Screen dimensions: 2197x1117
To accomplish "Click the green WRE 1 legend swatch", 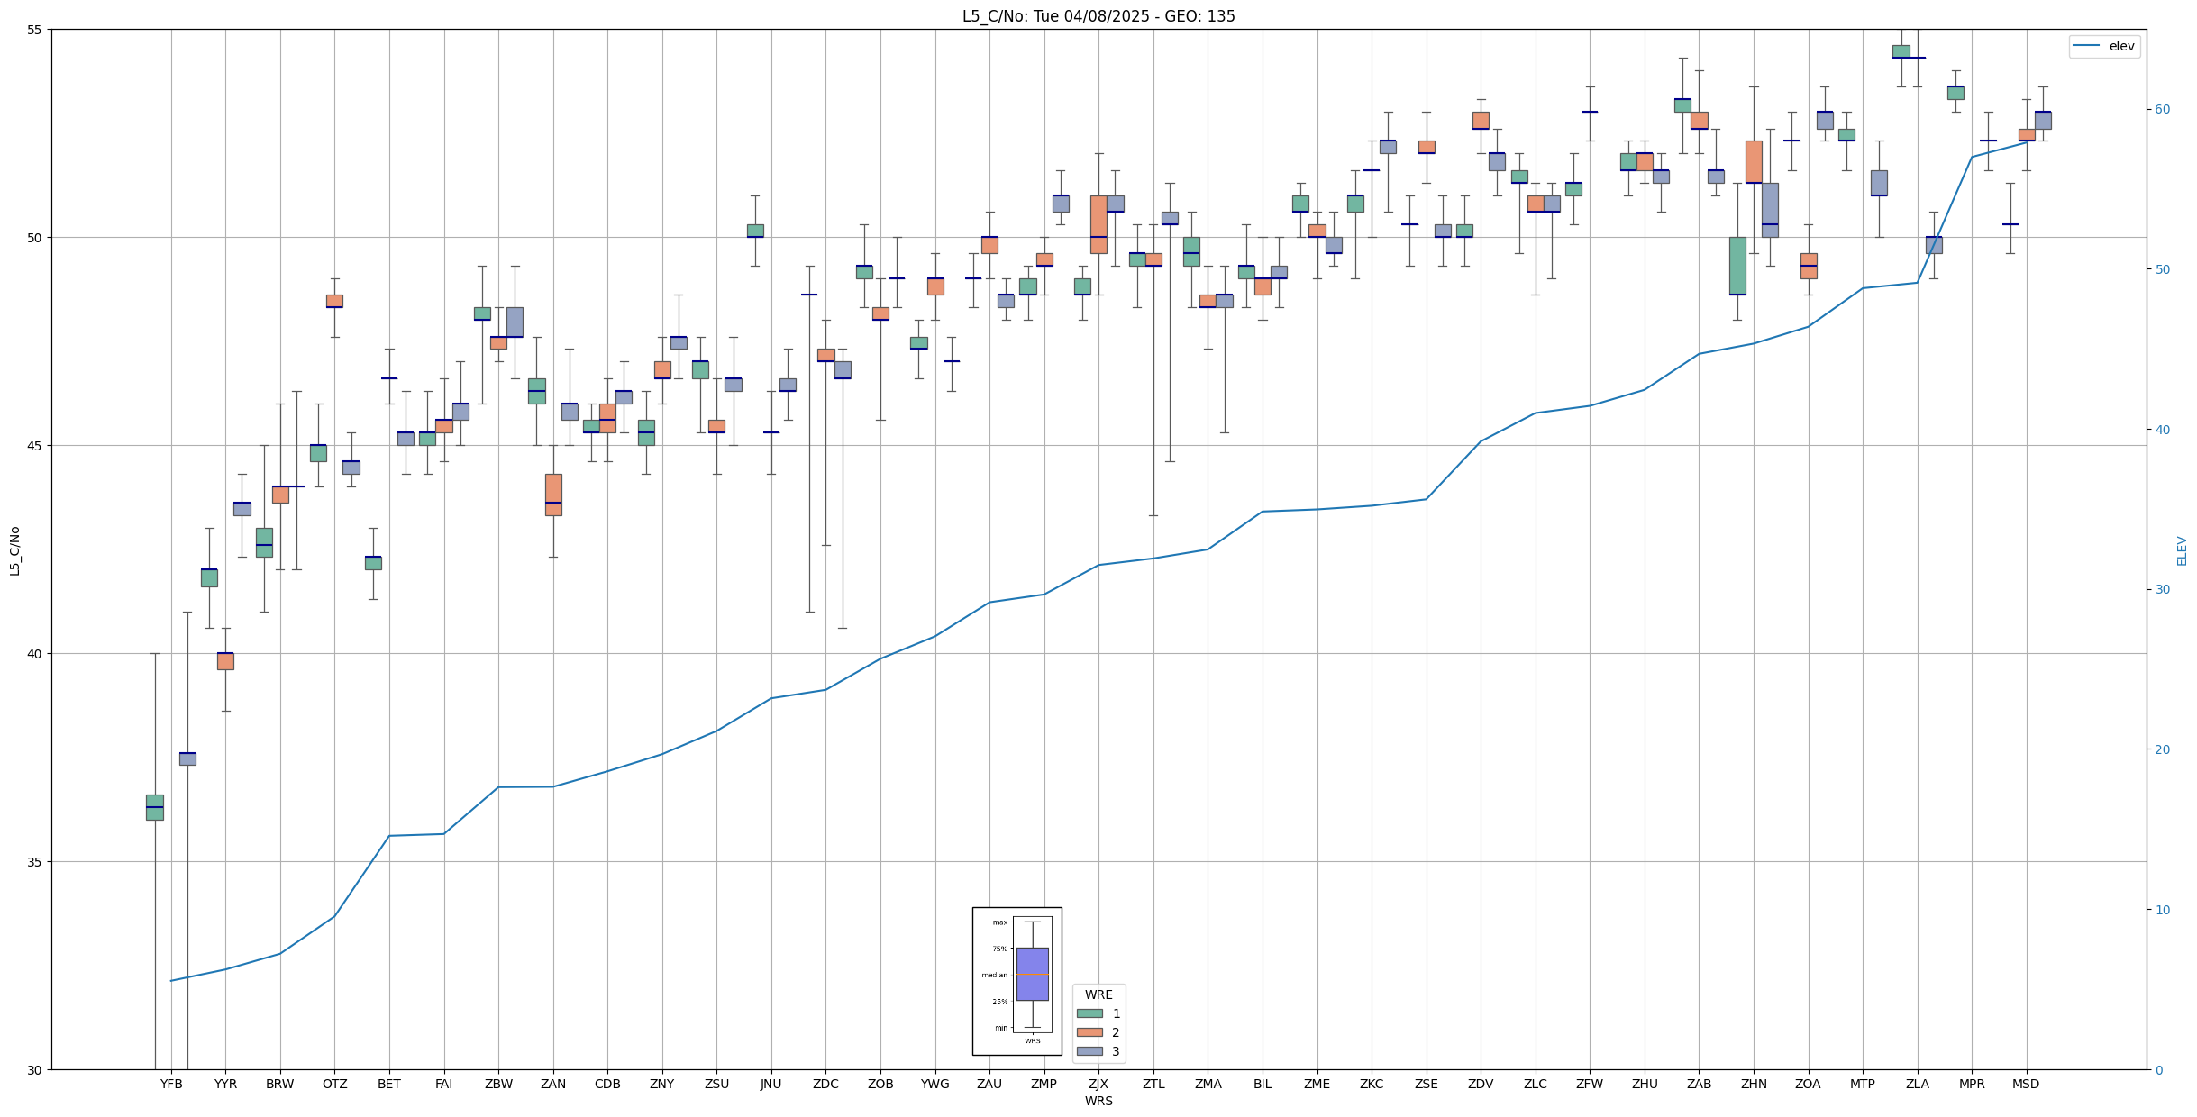I will pyautogui.click(x=1089, y=1013).
